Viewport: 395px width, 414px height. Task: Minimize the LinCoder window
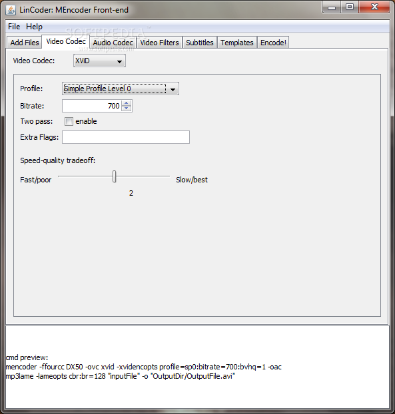click(332, 7)
